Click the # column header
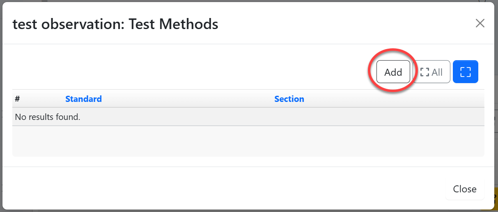 (x=18, y=99)
